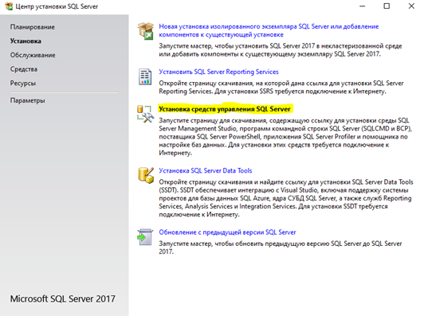This screenshot has width=424, height=316.
Task: Close the SQL Server Installation Center window
Action: click(x=411, y=6)
